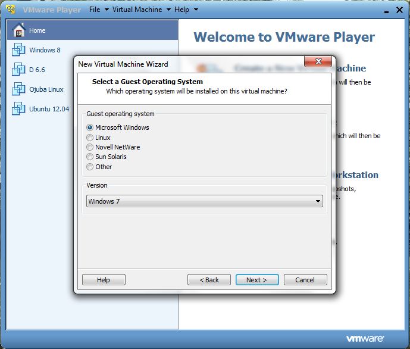Viewport: 410px width, 349px height.
Task: Click the VMware Player logo icon in title bar
Action: coord(11,10)
